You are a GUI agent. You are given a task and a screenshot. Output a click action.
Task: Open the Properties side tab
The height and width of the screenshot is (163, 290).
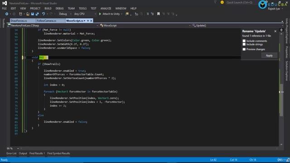(x=287, y=52)
